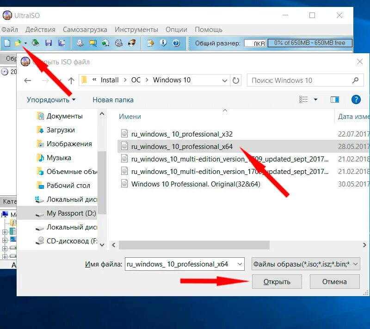Click the Burn CD/DVD image icon

132,43
